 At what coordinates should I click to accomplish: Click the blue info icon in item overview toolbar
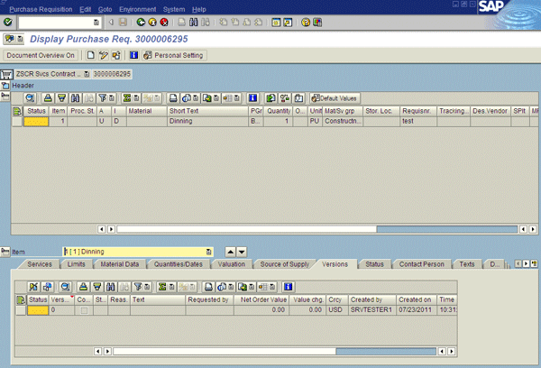[253, 97]
